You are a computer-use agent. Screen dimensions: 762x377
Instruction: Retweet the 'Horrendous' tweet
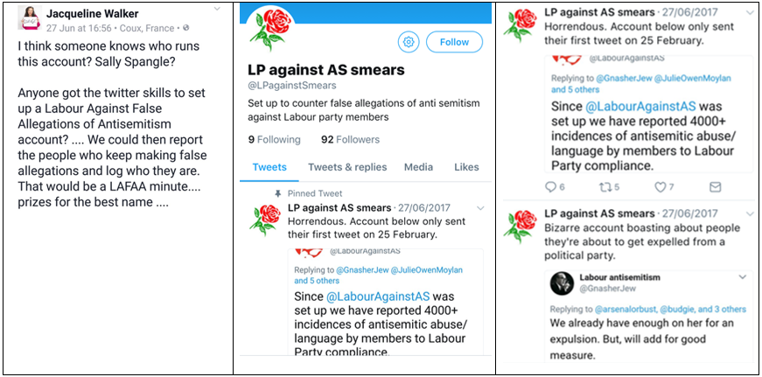[x=604, y=186]
